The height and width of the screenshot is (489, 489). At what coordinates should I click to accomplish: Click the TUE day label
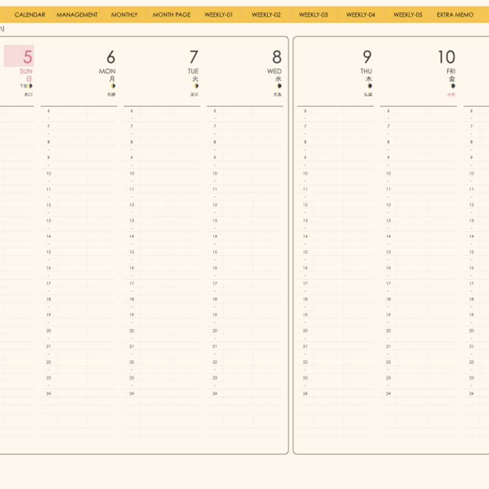(193, 71)
